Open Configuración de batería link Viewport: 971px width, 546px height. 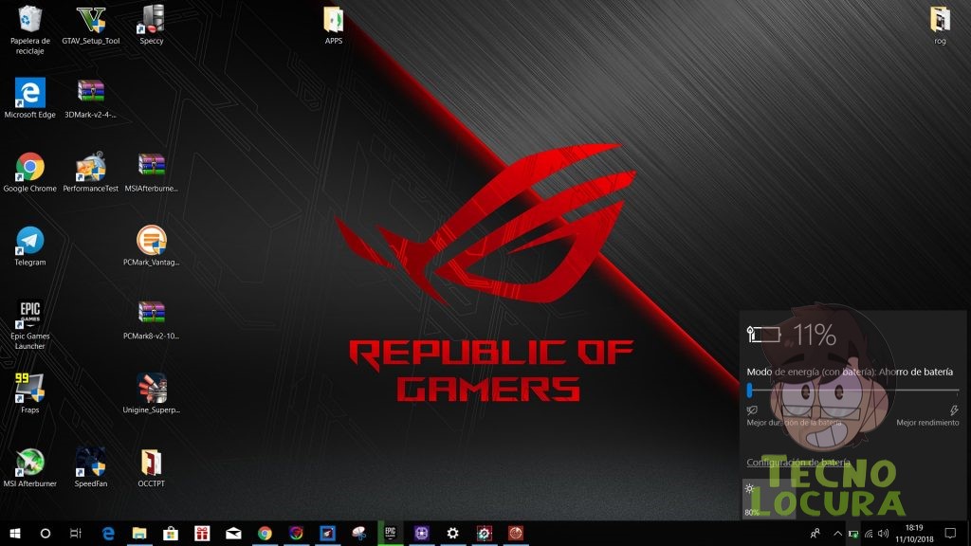797,462
